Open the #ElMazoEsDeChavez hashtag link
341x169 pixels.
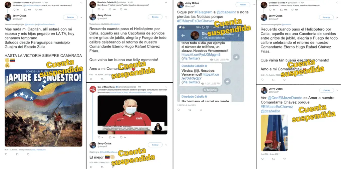coord(195,21)
